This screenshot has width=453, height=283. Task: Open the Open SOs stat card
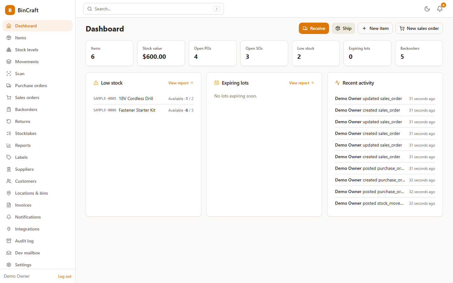coord(264,53)
